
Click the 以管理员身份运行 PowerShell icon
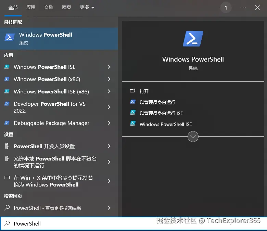(x=133, y=102)
